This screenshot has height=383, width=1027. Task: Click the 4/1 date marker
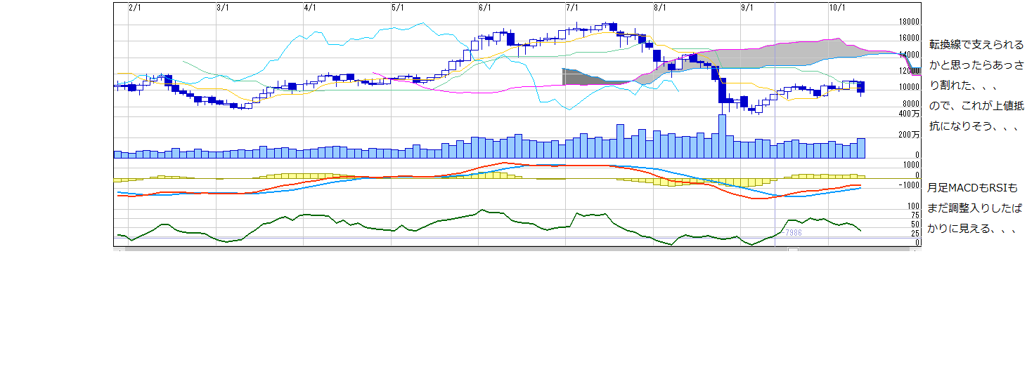point(310,8)
